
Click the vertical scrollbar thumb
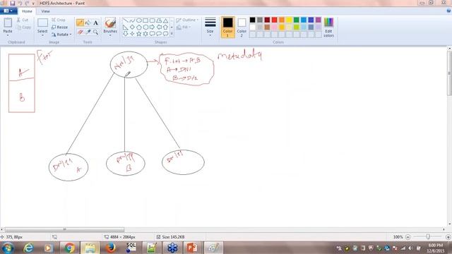click(x=449, y=73)
